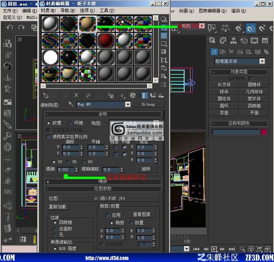The width and height of the screenshot is (274, 262).
Task: Click the Go to Parent icon
Action: click(x=153, y=95)
